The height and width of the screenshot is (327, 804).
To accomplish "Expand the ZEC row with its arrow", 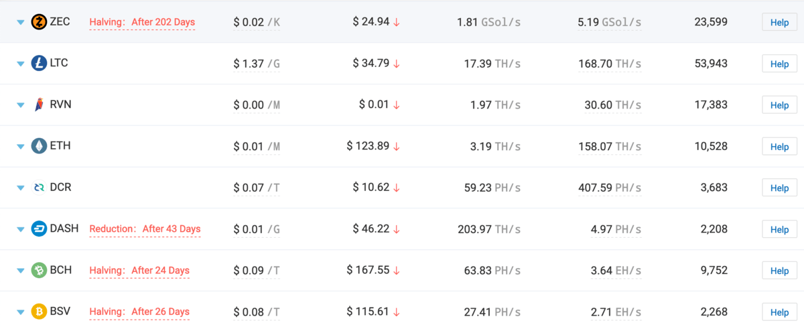I will [20, 23].
